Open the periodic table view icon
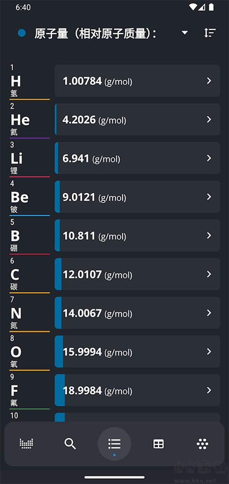The height and width of the screenshot is (484, 229). click(27, 443)
